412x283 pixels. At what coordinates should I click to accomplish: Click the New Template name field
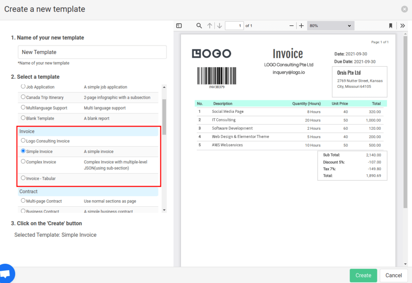(x=92, y=52)
